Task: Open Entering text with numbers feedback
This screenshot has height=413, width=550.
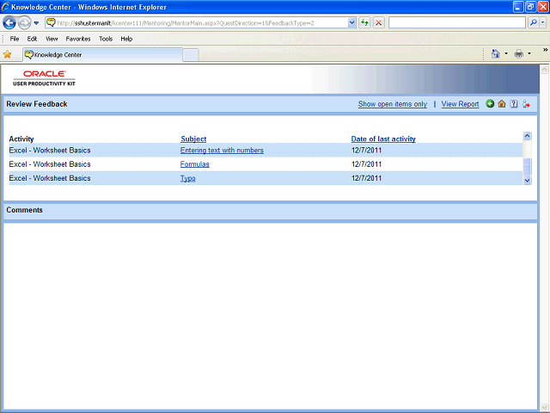Action: [x=222, y=151]
